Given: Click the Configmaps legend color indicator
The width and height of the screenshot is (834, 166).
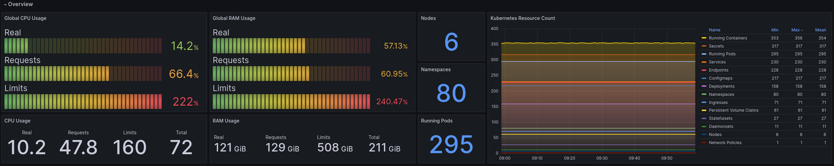Looking at the screenshot, I should pyautogui.click(x=704, y=78).
